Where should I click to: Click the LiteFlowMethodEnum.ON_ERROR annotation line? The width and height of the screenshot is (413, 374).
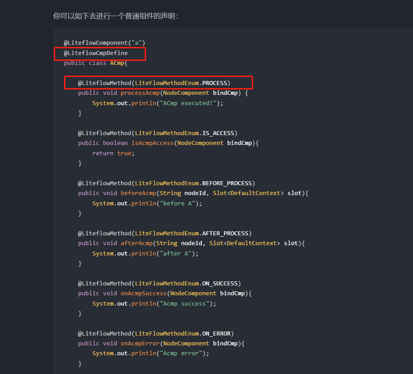point(156,334)
